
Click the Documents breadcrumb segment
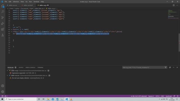24,8
